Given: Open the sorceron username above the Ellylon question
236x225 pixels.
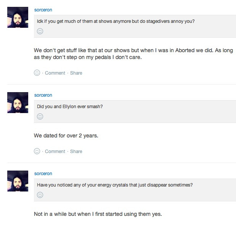Looking at the screenshot, I should (43, 95).
